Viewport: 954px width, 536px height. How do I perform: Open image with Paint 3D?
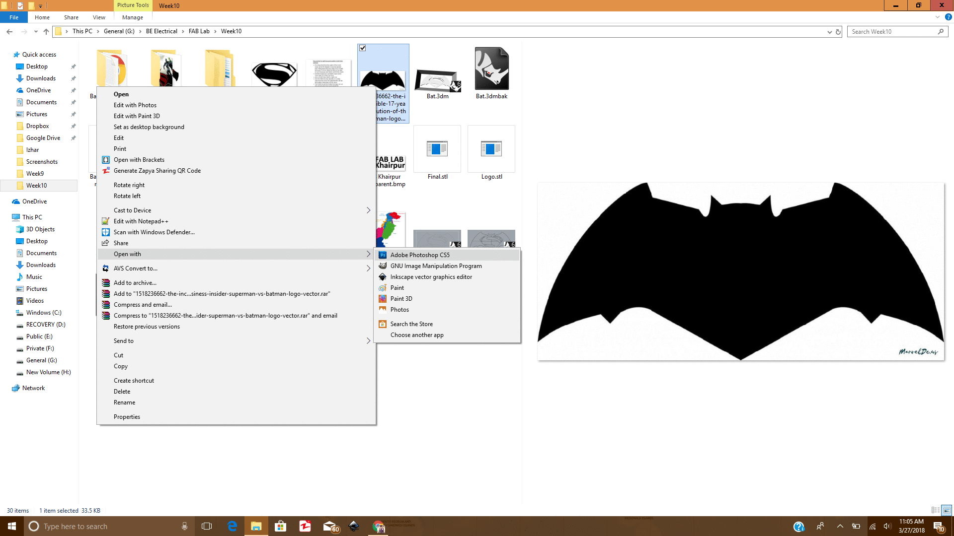(401, 299)
